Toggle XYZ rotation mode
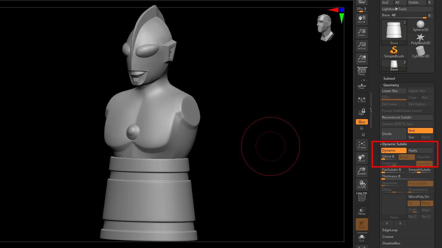The image size is (442, 248). click(362, 122)
